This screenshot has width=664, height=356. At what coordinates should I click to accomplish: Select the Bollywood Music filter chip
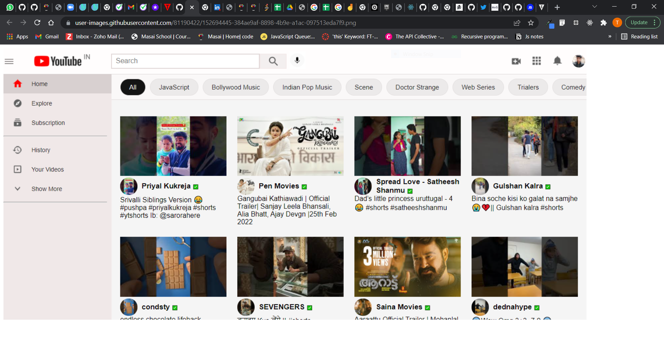pos(236,87)
